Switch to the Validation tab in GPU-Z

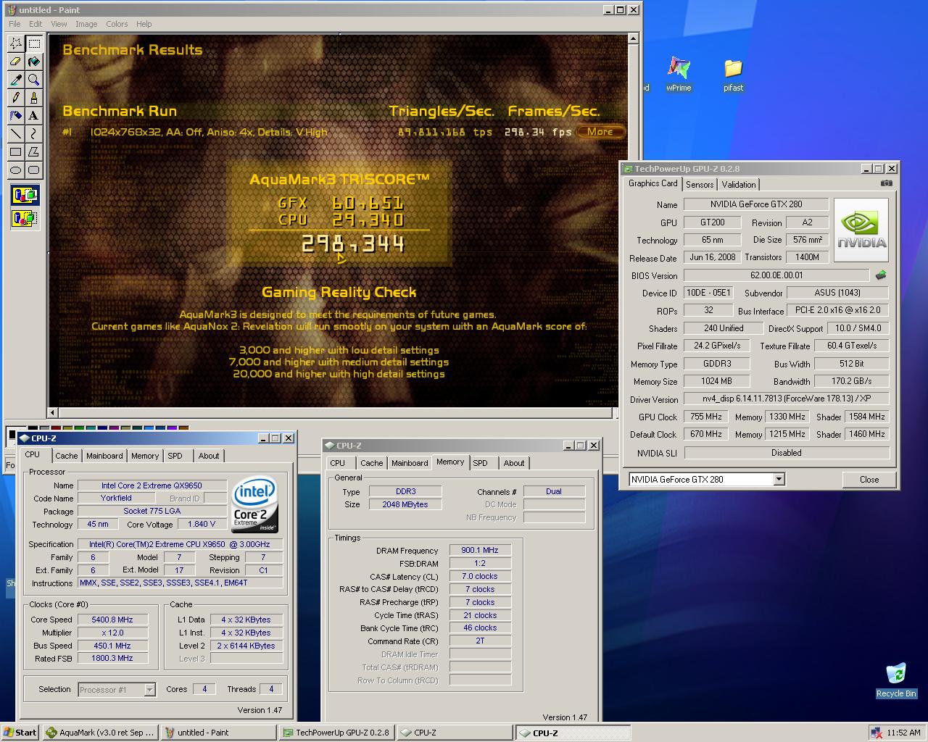click(x=739, y=185)
